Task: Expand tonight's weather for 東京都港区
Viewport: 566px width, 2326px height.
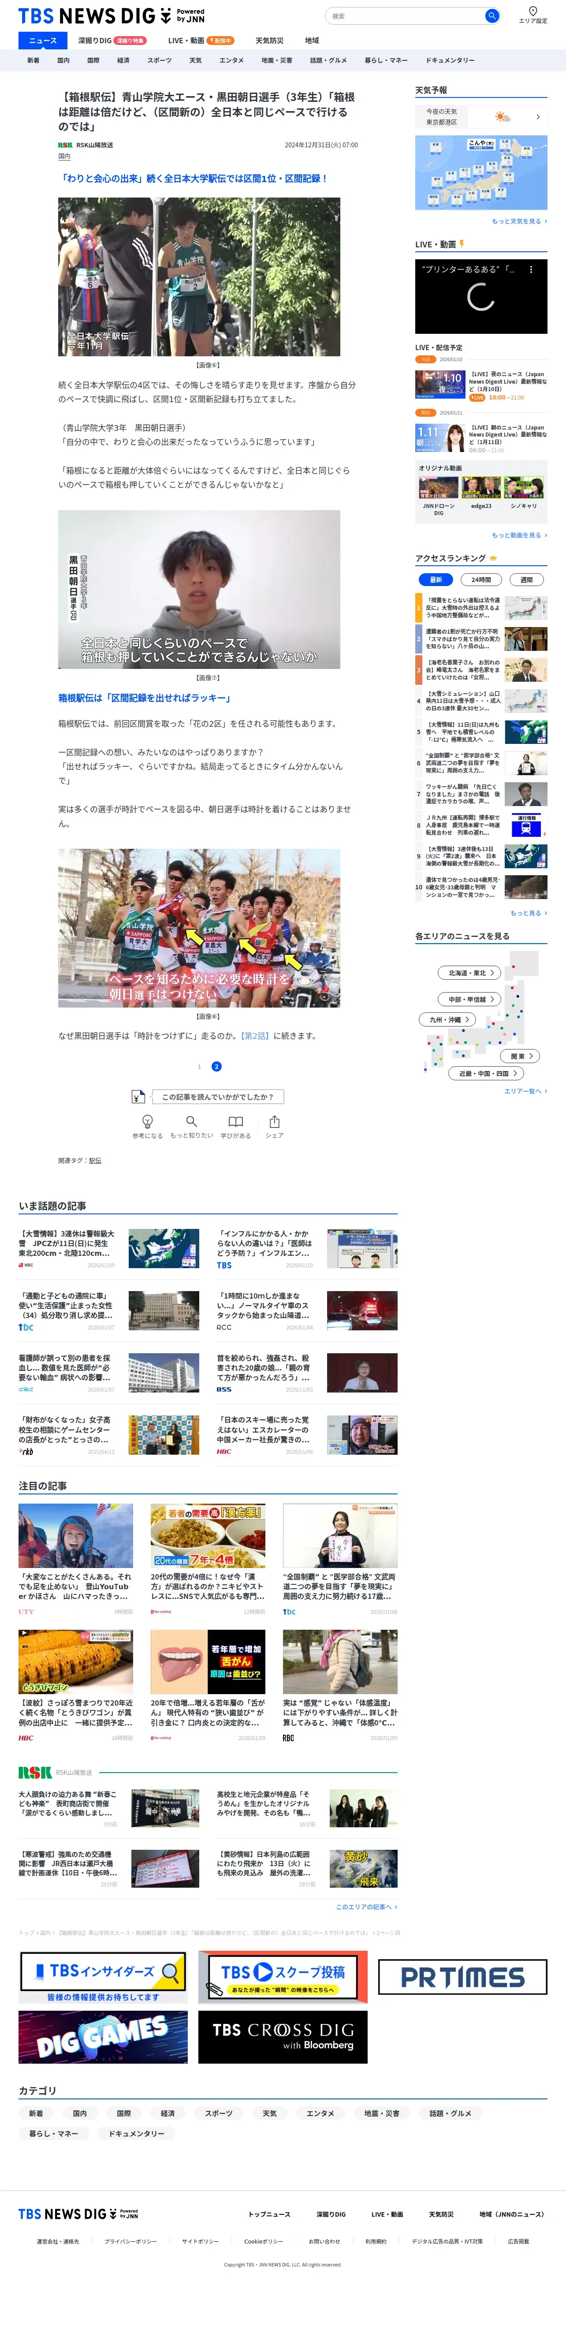Action: [x=481, y=116]
